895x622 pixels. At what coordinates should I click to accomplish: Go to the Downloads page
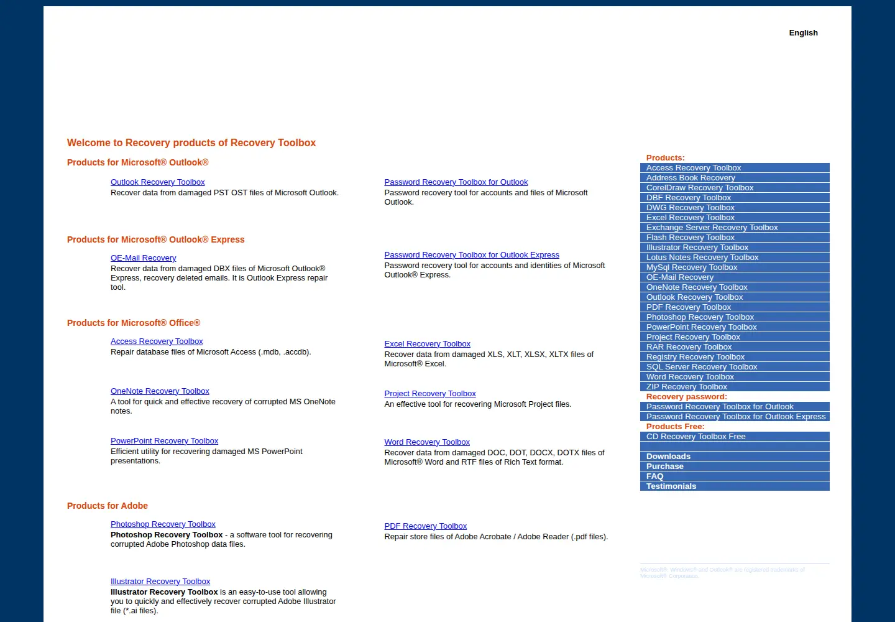[735, 457]
